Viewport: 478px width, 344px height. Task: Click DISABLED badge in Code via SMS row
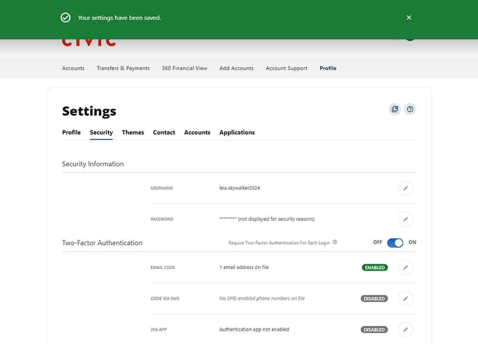click(374, 299)
